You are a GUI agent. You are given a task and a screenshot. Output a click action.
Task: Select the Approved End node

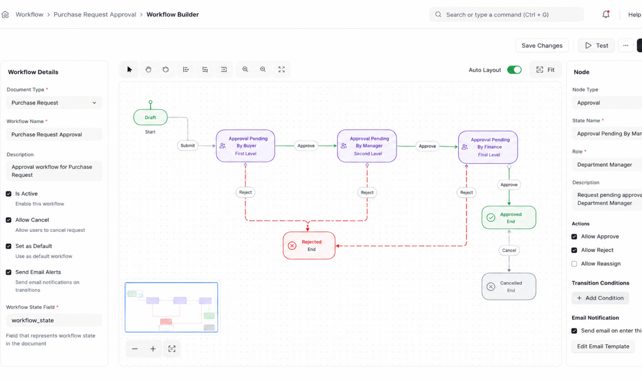click(x=509, y=218)
